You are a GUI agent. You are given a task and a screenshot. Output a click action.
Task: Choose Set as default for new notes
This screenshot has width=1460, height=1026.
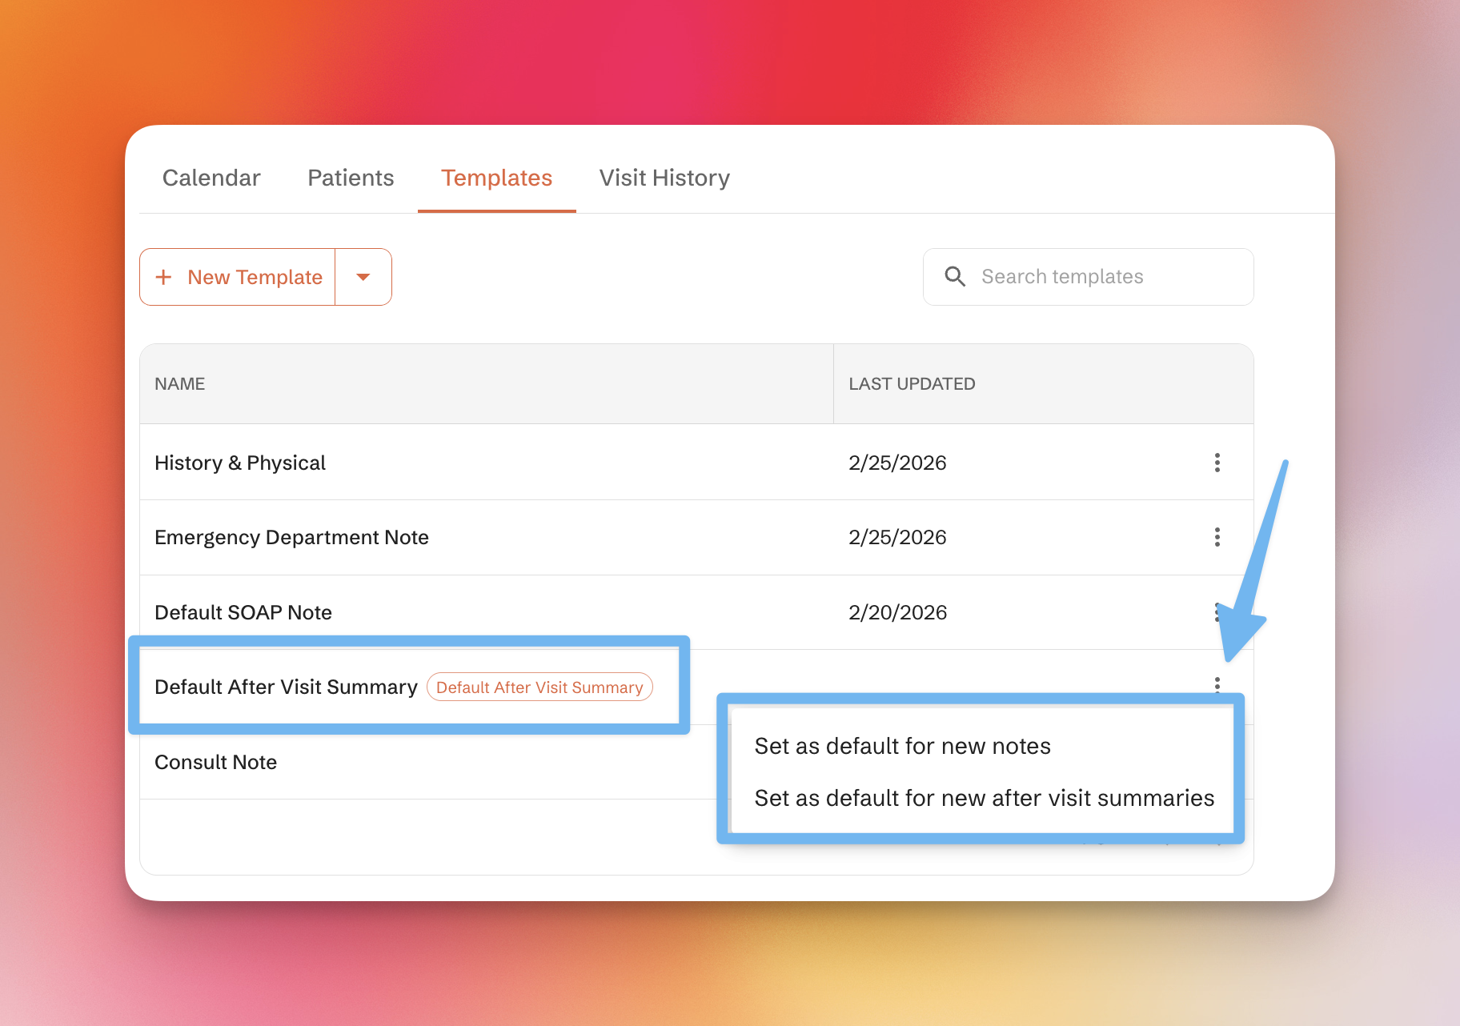902,746
